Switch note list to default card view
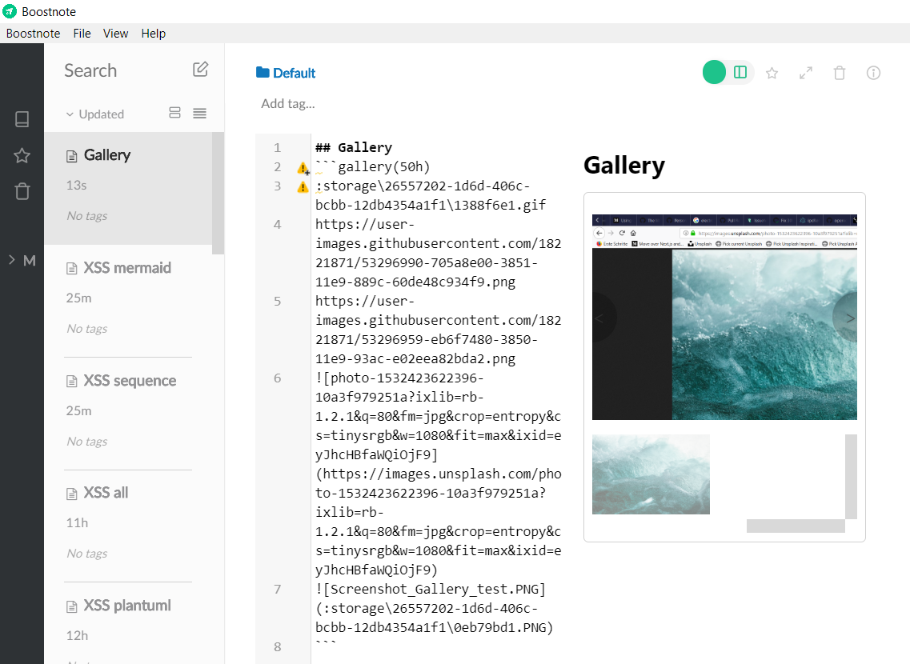The image size is (910, 664). (174, 113)
